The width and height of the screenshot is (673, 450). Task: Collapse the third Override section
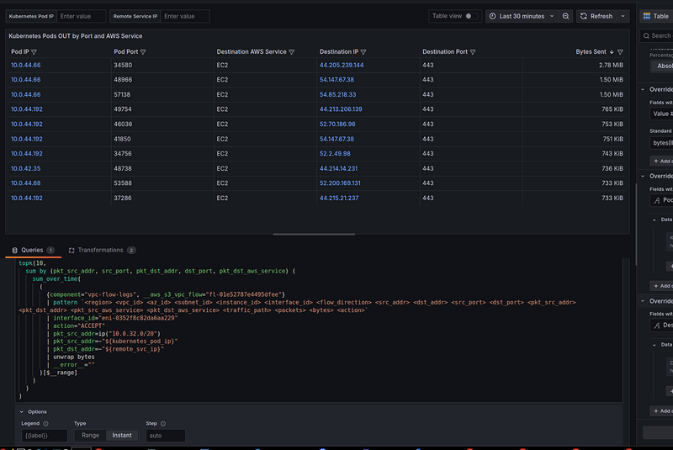(643, 301)
